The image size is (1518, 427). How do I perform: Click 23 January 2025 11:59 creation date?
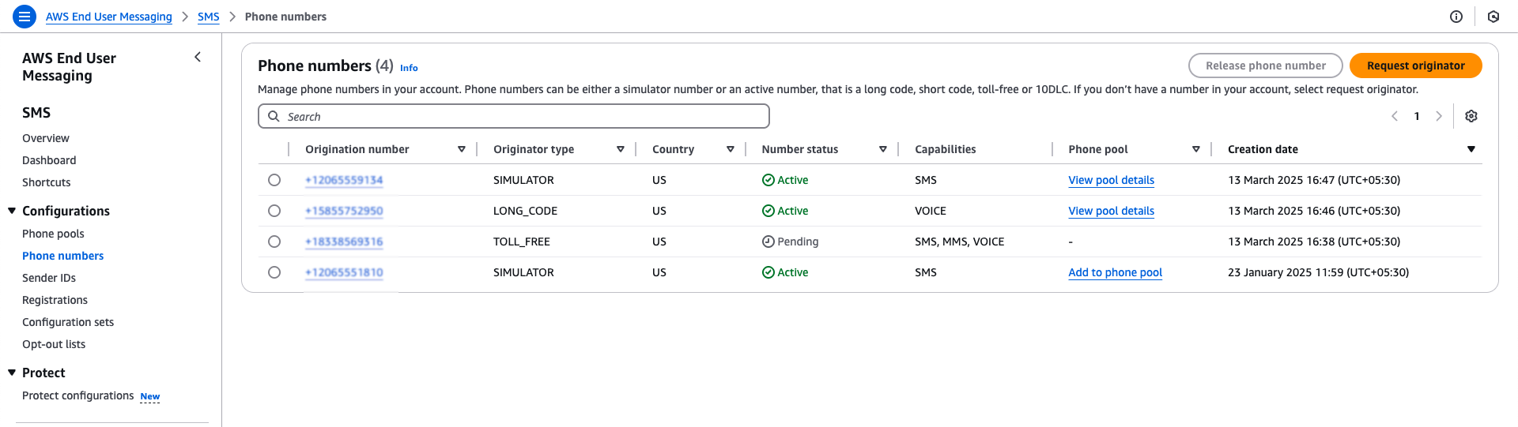coord(1318,272)
